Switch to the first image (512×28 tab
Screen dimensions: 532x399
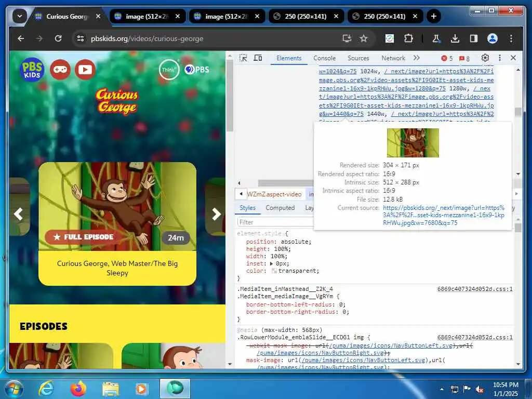click(x=147, y=16)
